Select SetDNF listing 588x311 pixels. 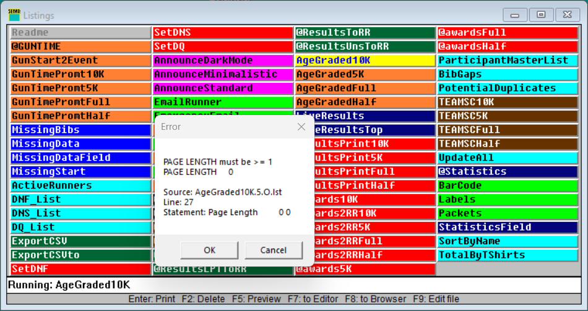pyautogui.click(x=80, y=269)
